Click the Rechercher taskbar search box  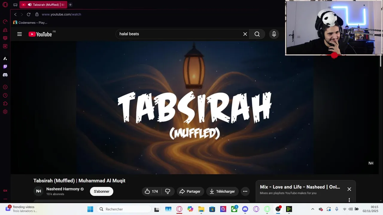pyautogui.click(x=124, y=209)
